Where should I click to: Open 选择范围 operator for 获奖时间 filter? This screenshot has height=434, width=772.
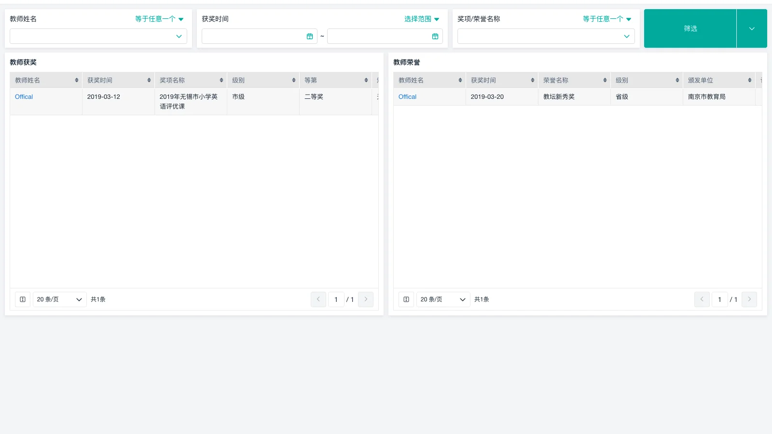point(422,19)
